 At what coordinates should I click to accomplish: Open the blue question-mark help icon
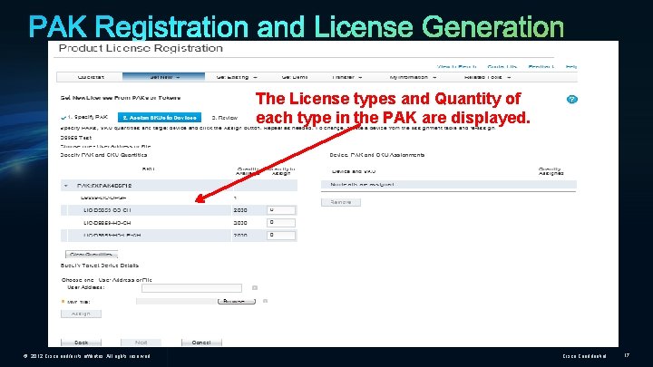[571, 100]
